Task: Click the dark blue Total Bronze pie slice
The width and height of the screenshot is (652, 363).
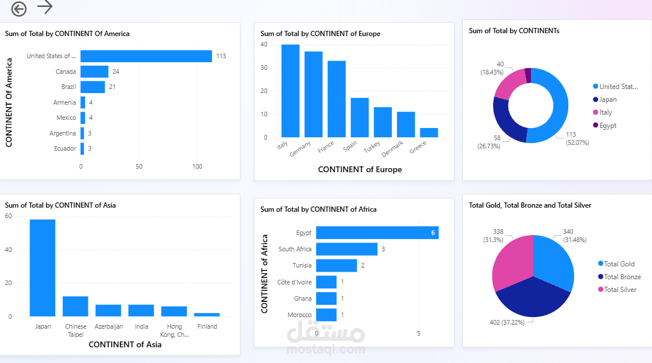Action: click(533, 299)
